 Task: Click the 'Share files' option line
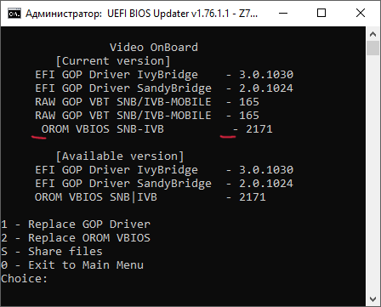tap(52, 252)
